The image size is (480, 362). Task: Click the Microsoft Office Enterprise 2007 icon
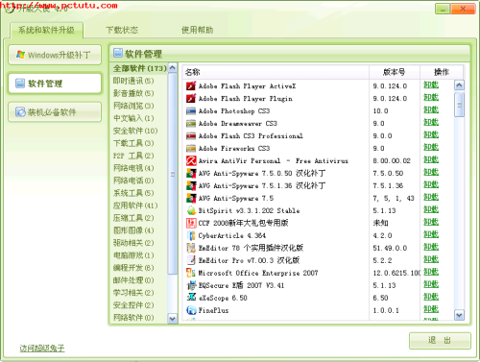pyautogui.click(x=191, y=273)
